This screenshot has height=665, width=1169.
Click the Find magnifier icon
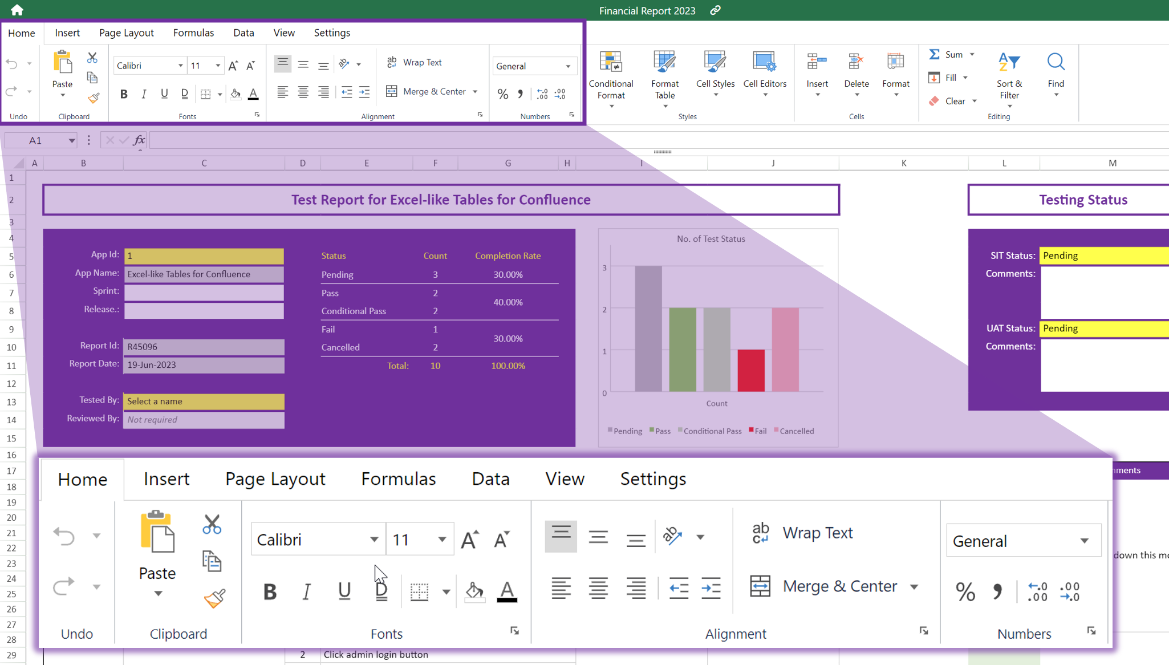click(1056, 62)
